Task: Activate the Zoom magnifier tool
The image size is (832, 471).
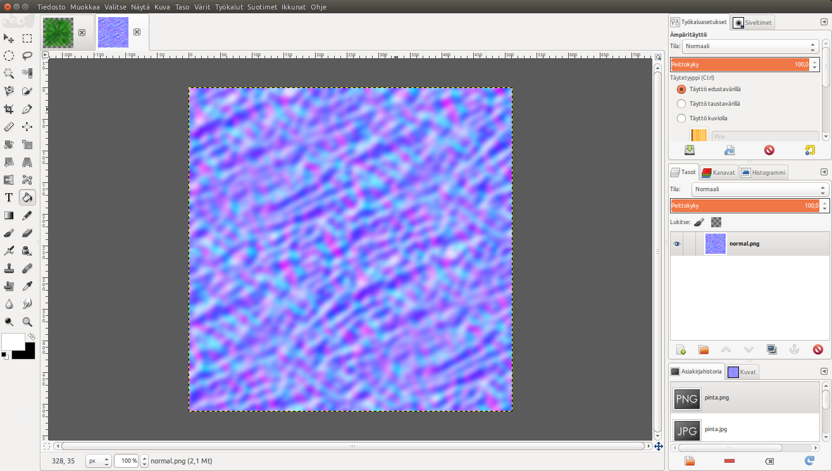Action: coord(27,322)
